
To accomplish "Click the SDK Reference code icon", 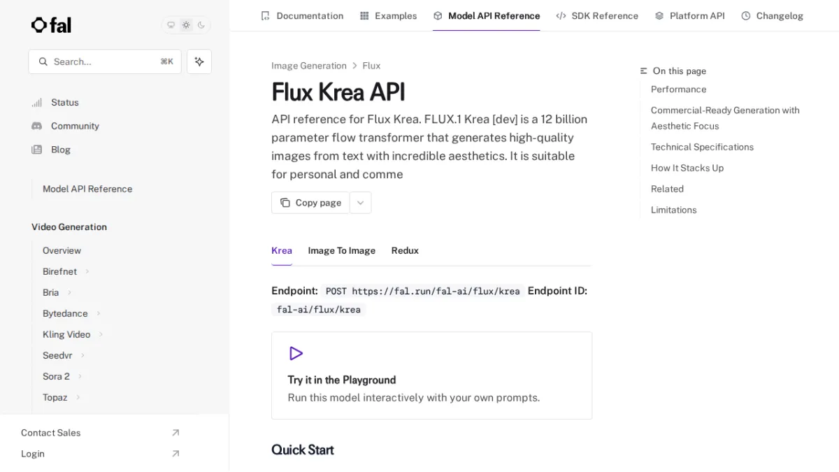I will 561,15.
